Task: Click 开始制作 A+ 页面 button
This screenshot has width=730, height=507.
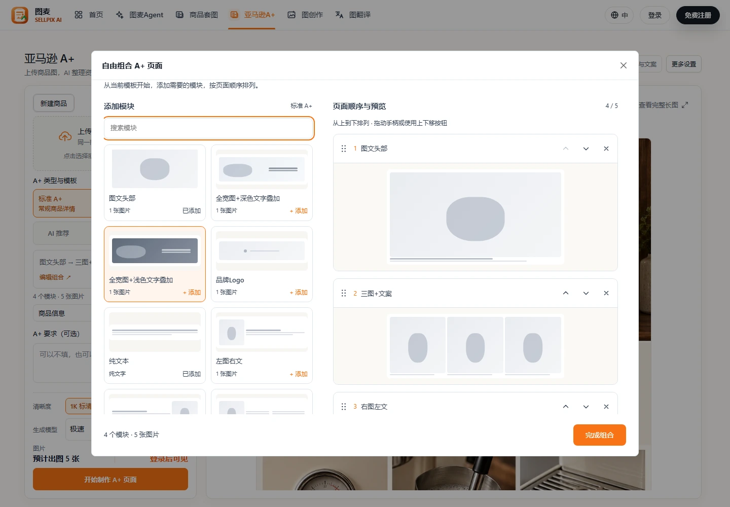Action: tap(111, 479)
